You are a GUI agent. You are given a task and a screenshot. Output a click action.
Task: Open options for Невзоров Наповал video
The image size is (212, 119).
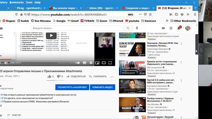tap(181, 44)
